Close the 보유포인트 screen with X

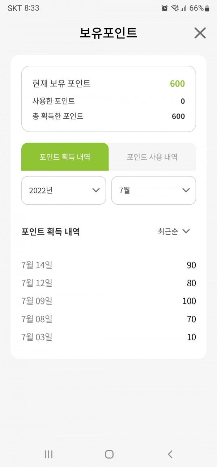click(200, 33)
